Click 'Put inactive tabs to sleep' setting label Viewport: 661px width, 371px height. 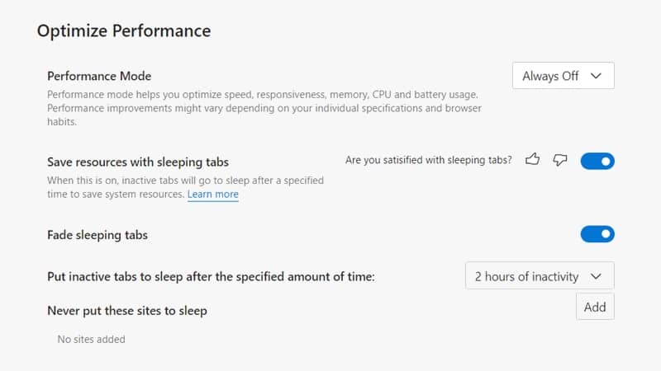click(x=211, y=276)
